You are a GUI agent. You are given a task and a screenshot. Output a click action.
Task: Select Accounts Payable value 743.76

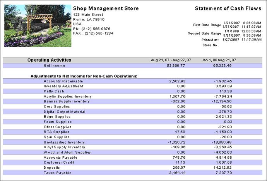point(179,158)
